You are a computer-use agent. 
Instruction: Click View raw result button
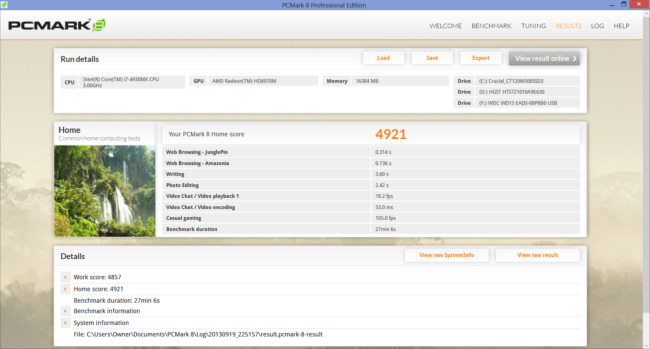[x=538, y=255]
